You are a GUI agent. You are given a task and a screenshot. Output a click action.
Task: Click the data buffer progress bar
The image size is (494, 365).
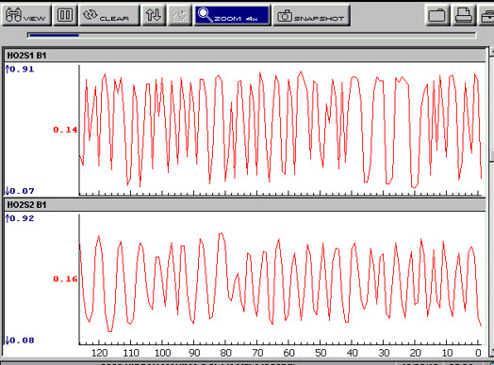252,35
